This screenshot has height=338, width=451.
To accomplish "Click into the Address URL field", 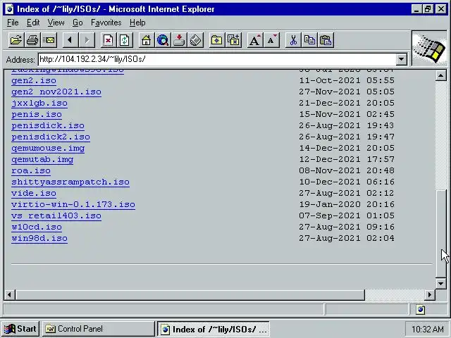I will tap(217, 59).
